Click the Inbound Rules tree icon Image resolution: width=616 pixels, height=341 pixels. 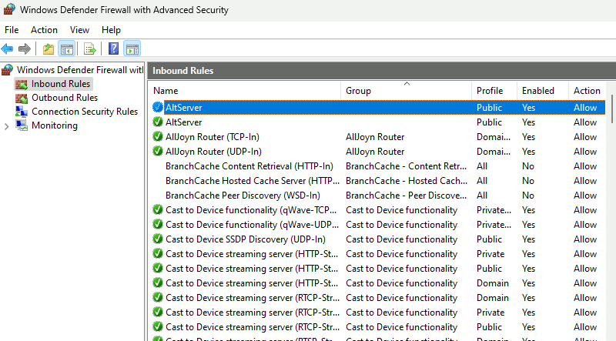[22, 84]
